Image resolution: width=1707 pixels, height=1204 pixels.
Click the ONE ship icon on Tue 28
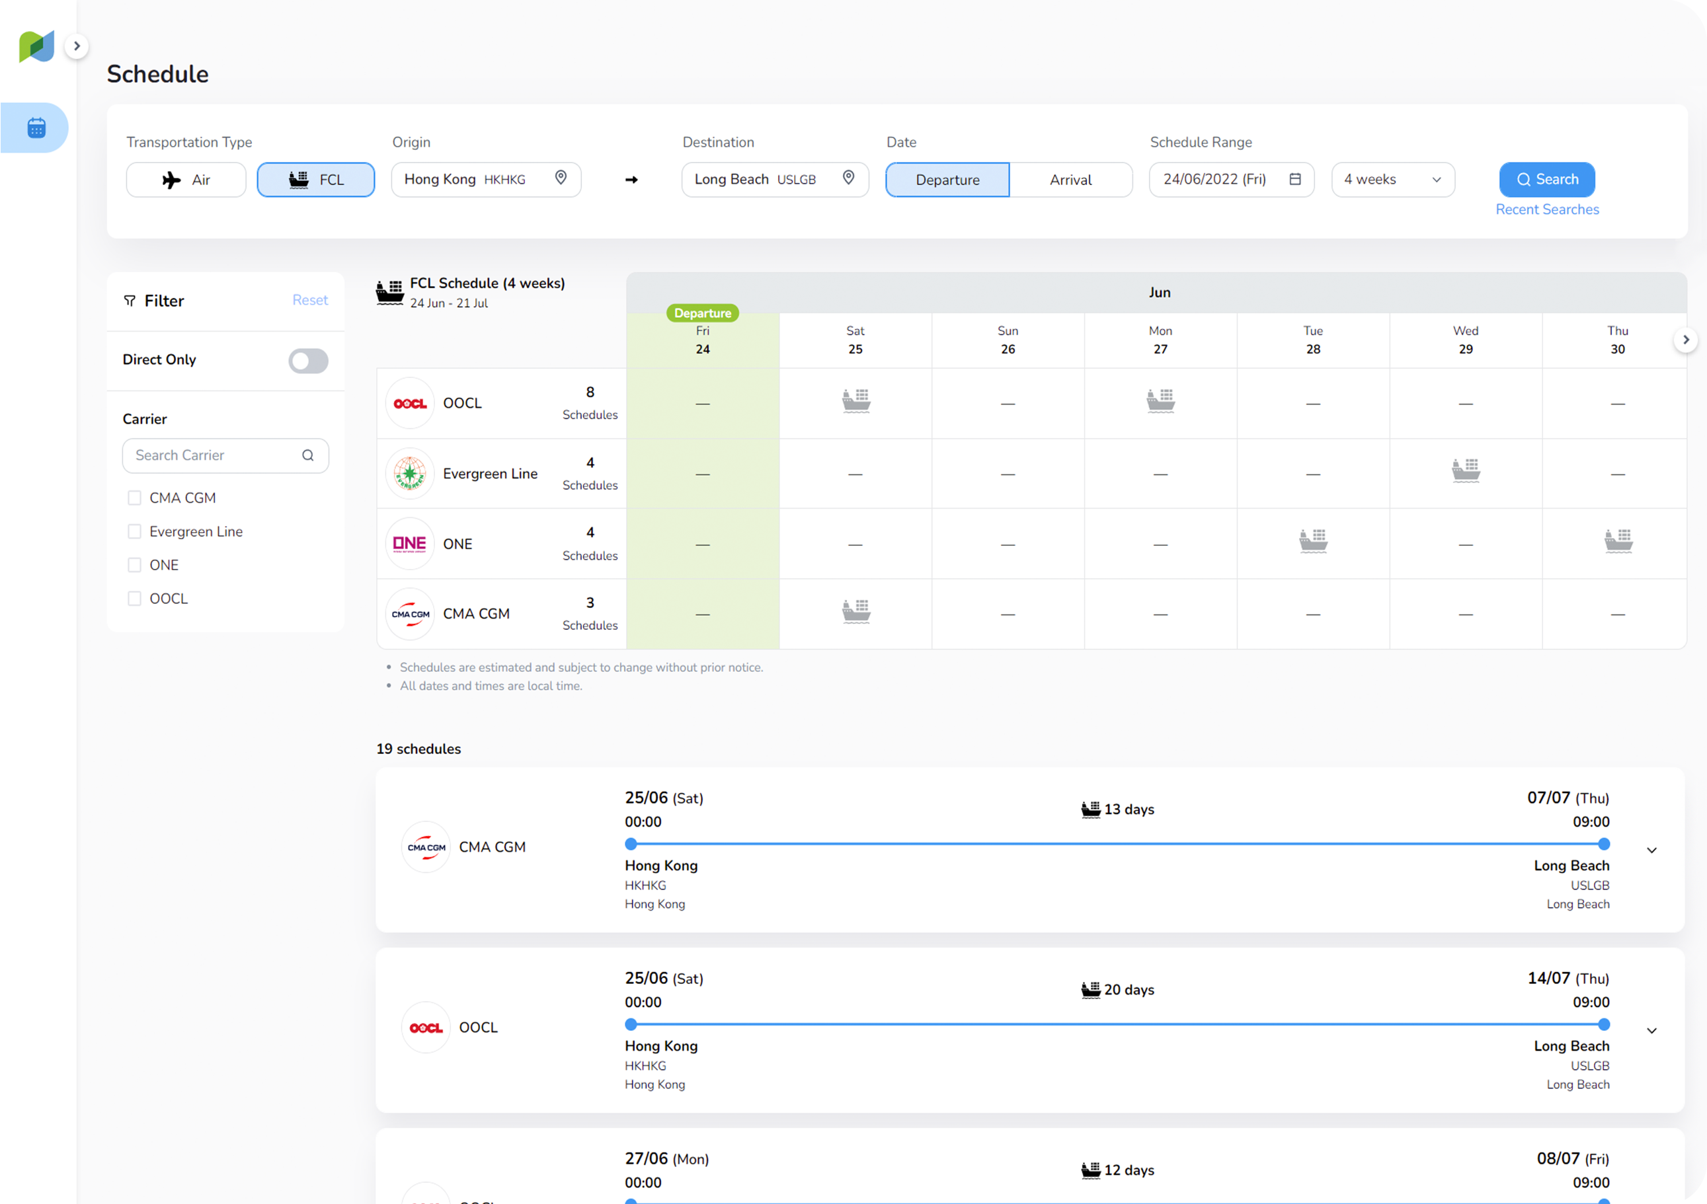[1313, 541]
